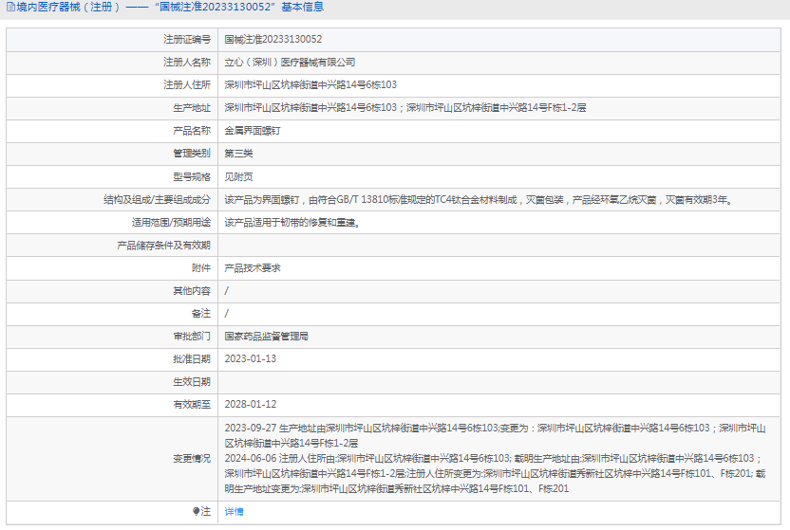The width and height of the screenshot is (790, 530).
Task: Select registration number 国械注准20233130052 value
Action: click(x=273, y=39)
